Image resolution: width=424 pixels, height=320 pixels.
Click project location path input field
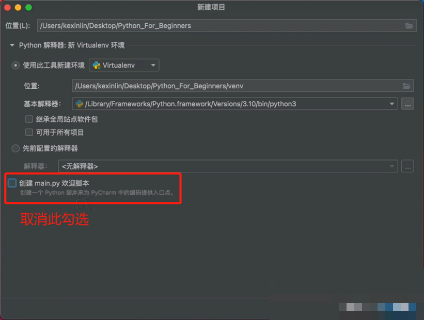227,26
